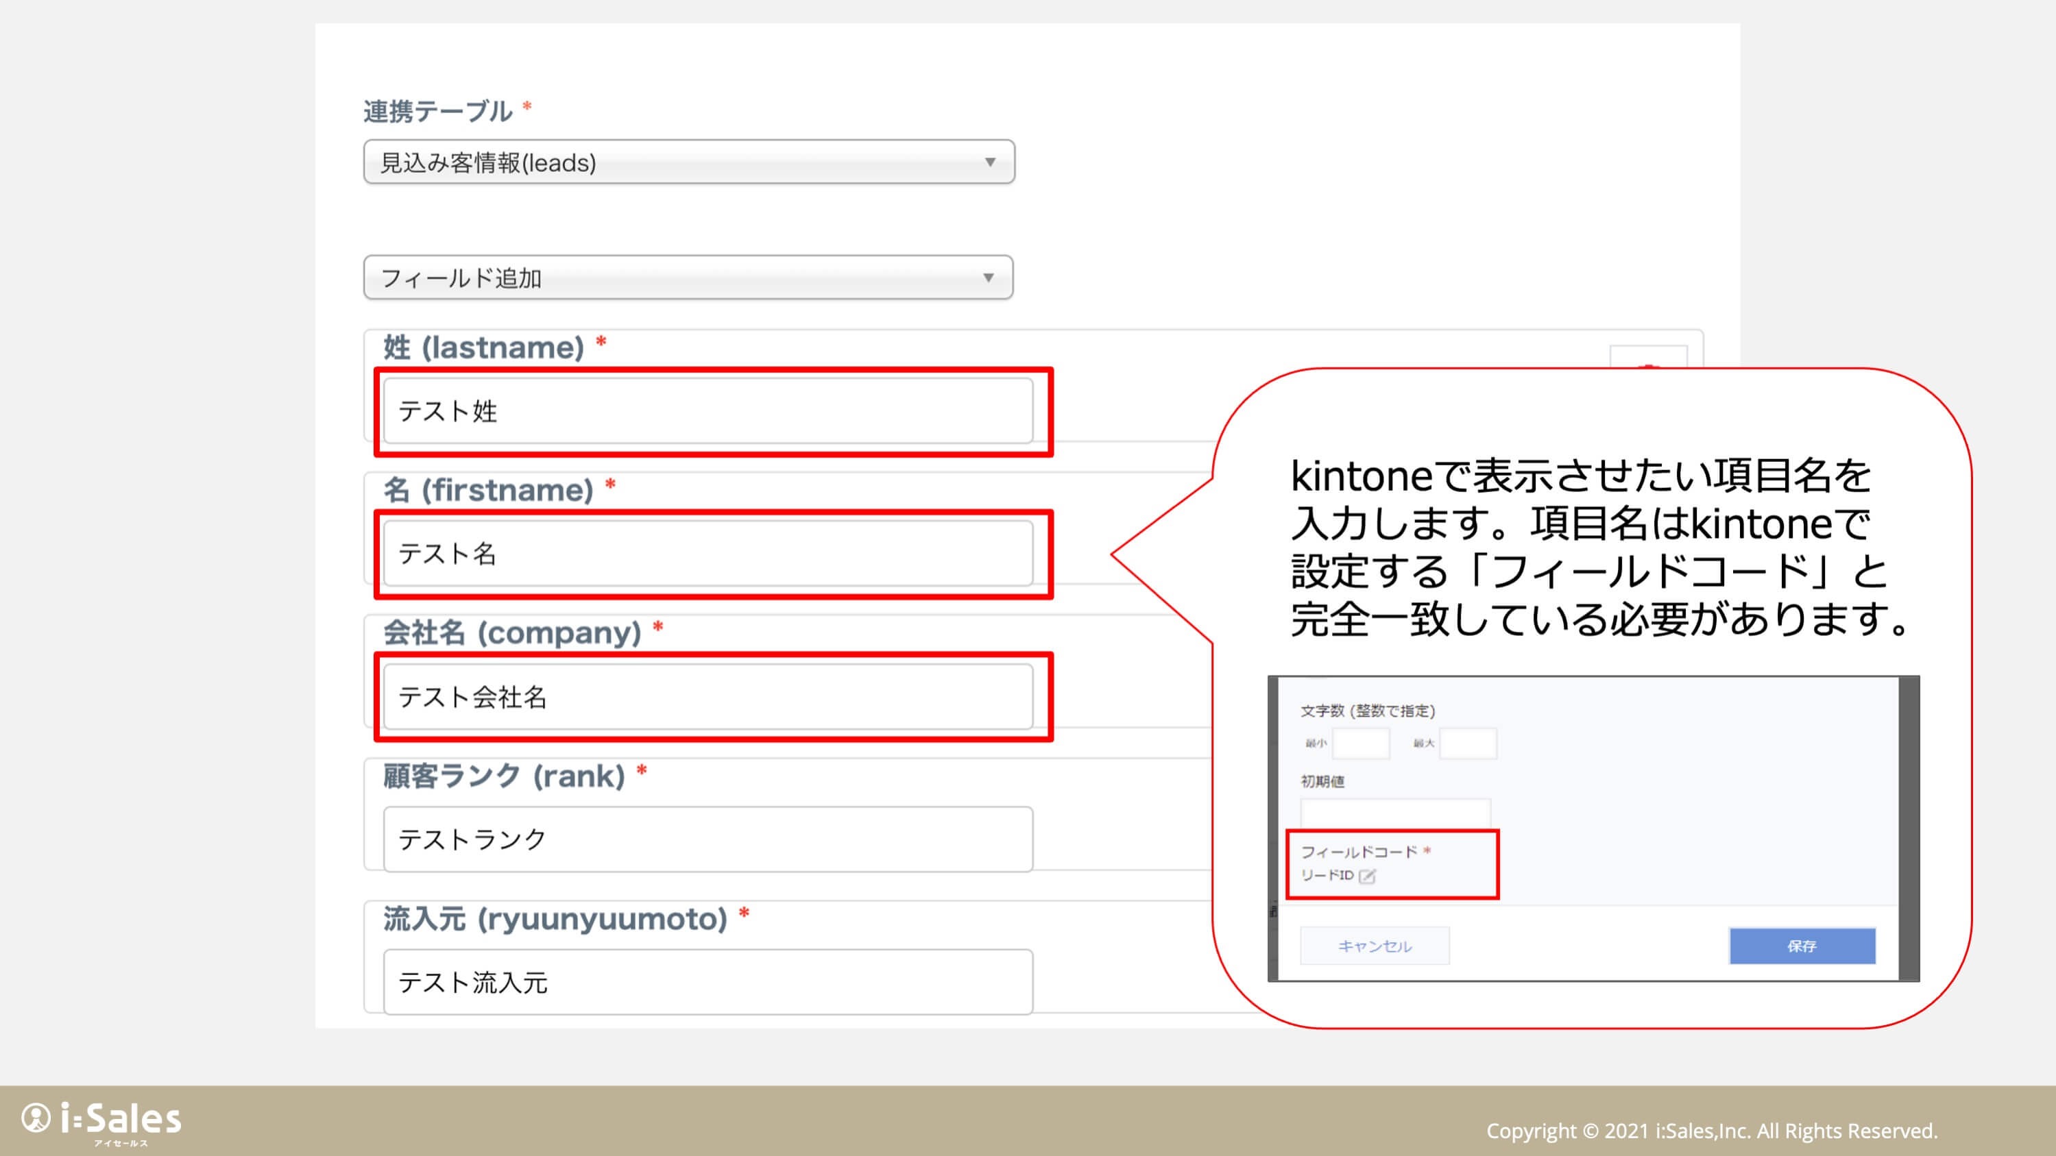Click the 初期値 input field
The width and height of the screenshot is (2056, 1156).
pyautogui.click(x=1394, y=813)
